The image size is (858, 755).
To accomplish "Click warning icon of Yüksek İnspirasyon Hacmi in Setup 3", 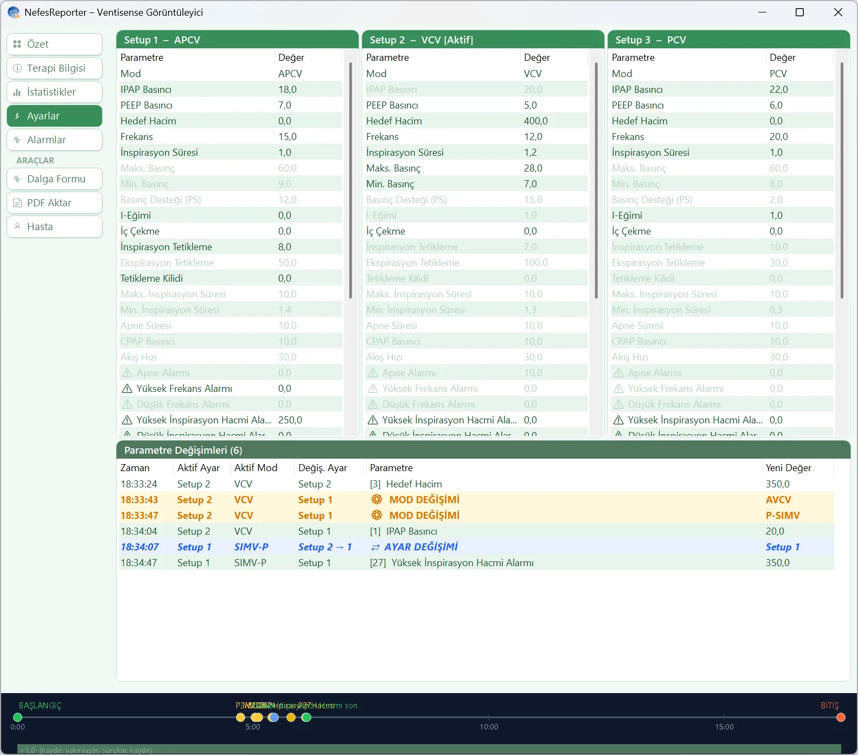I will pyautogui.click(x=618, y=420).
